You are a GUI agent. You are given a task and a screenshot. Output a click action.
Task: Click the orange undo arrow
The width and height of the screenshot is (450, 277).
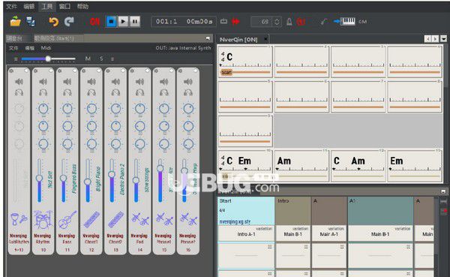[53, 22]
